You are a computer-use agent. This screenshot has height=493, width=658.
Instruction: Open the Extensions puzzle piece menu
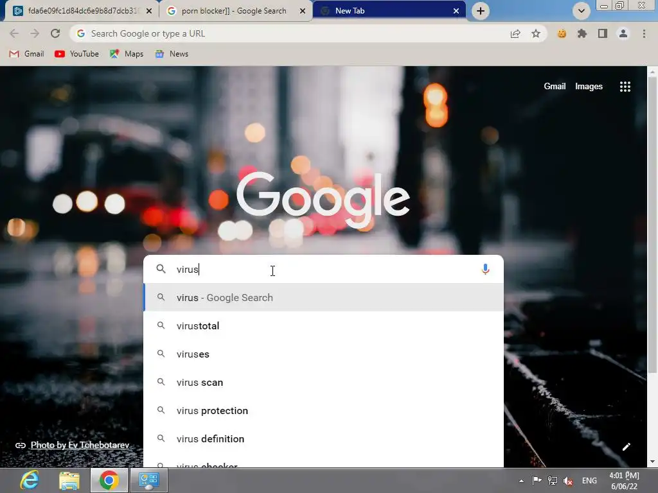(582, 33)
